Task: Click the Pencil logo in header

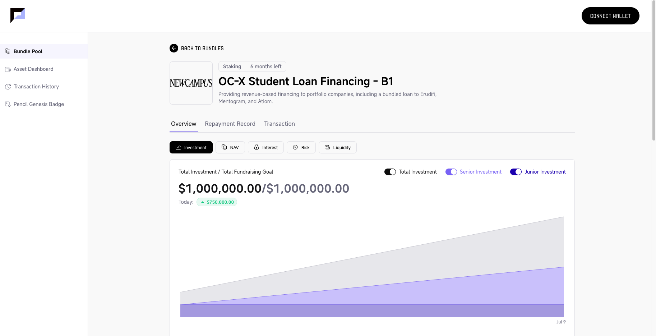Action: click(18, 15)
